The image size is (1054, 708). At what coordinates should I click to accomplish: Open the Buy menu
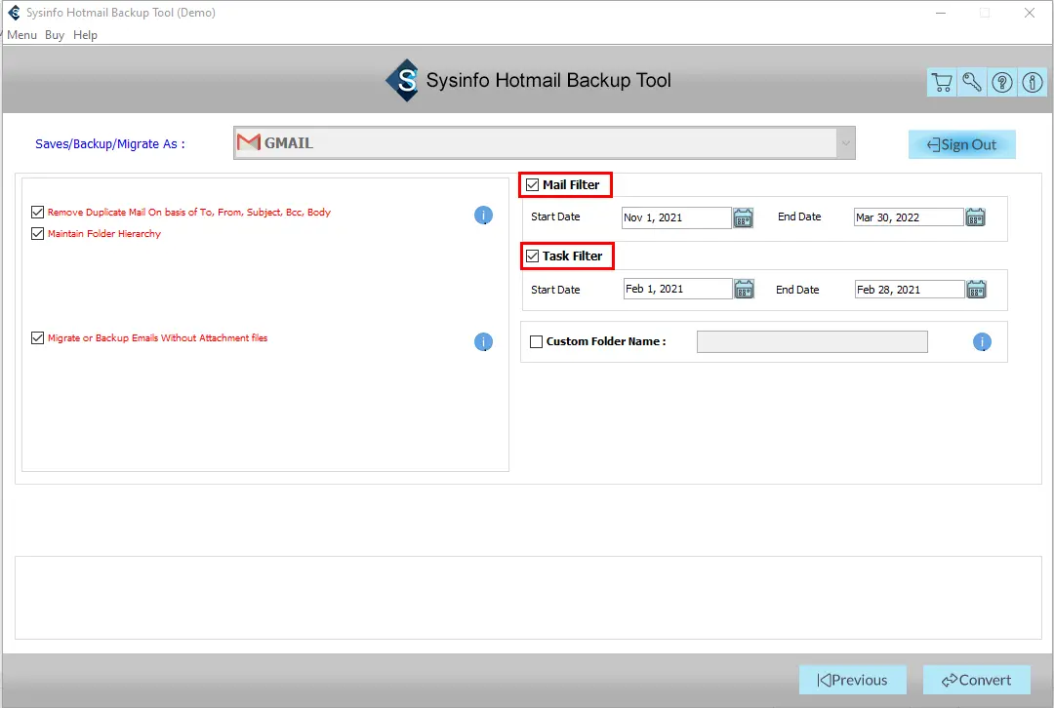click(55, 35)
